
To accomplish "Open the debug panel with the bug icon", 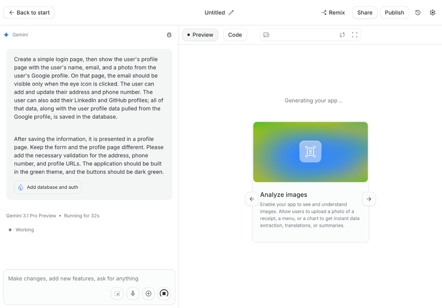I will (169, 35).
